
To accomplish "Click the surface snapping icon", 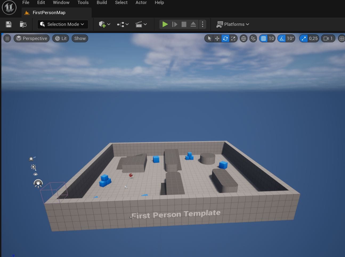I will click(x=253, y=38).
